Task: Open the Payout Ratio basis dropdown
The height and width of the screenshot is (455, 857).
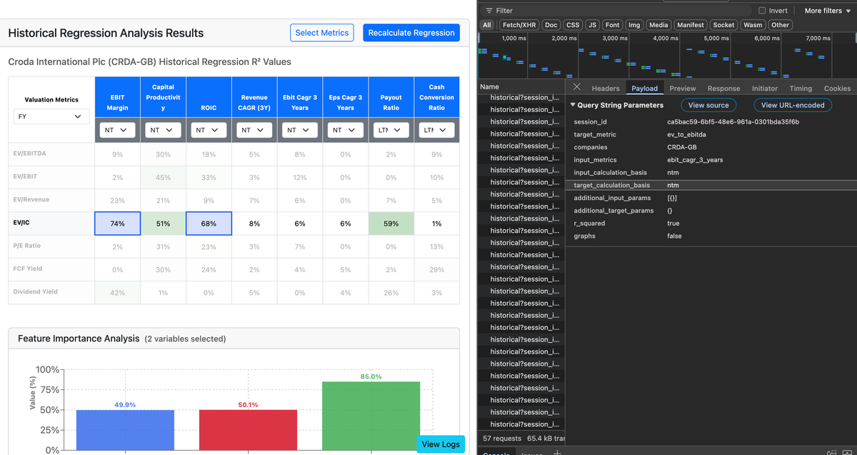Action: click(x=391, y=130)
